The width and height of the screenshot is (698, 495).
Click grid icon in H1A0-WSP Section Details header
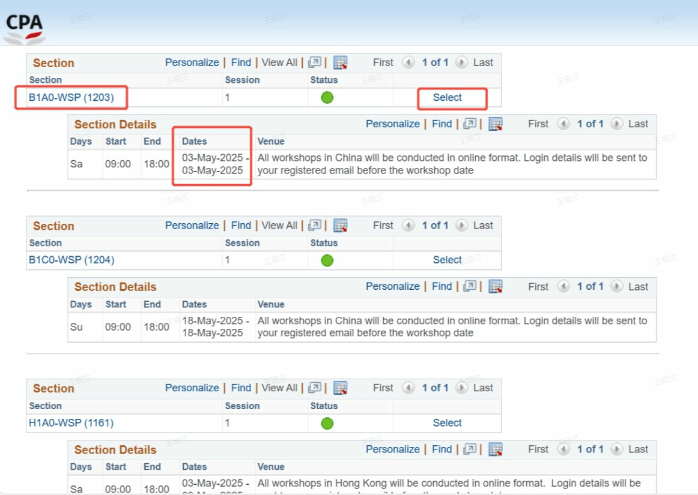495,449
